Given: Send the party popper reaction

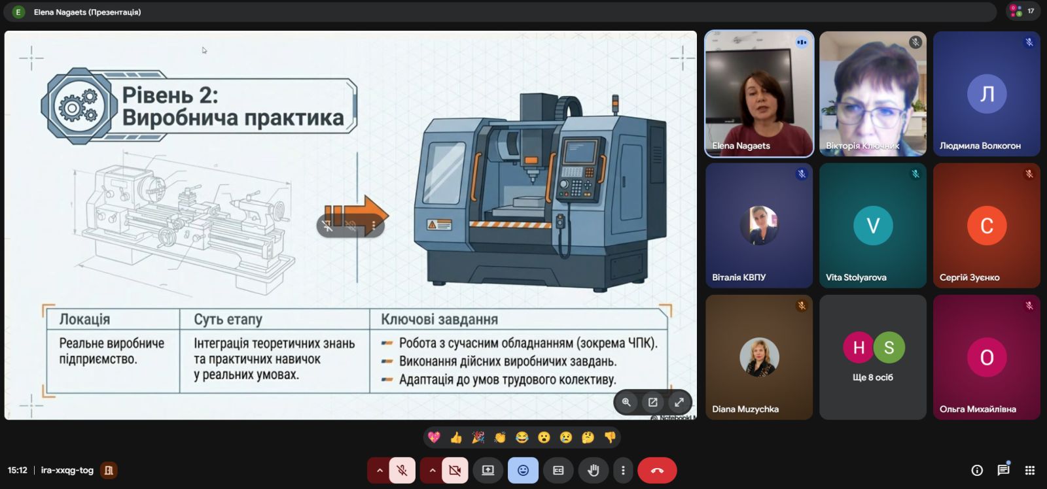Looking at the screenshot, I should (478, 437).
